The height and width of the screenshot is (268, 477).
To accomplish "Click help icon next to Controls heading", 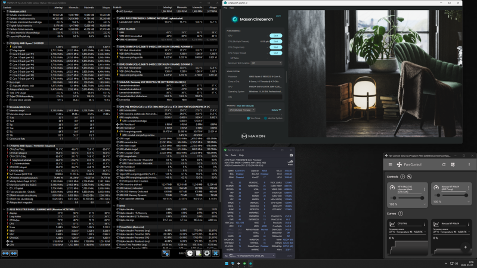I will [402, 176].
